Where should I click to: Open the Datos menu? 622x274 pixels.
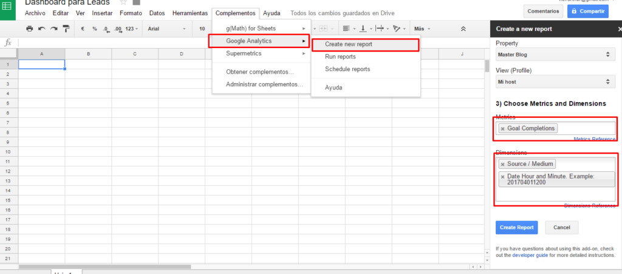tap(157, 13)
